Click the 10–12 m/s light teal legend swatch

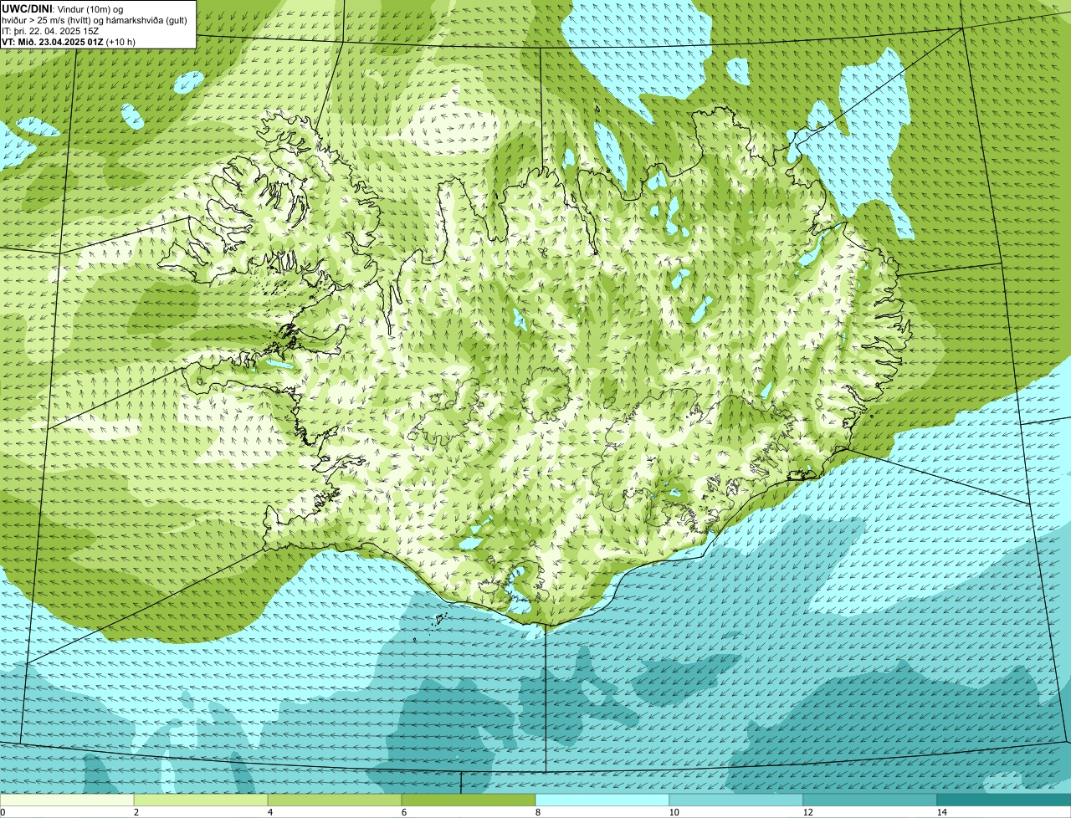coord(736,800)
